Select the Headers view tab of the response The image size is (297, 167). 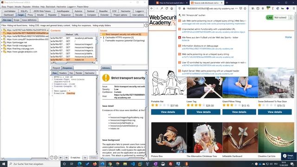click(63, 73)
